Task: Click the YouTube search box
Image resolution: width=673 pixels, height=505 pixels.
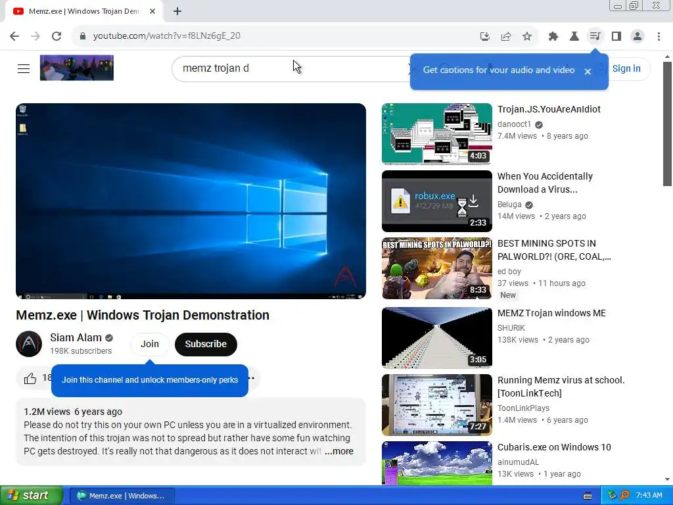Action: click(292, 68)
